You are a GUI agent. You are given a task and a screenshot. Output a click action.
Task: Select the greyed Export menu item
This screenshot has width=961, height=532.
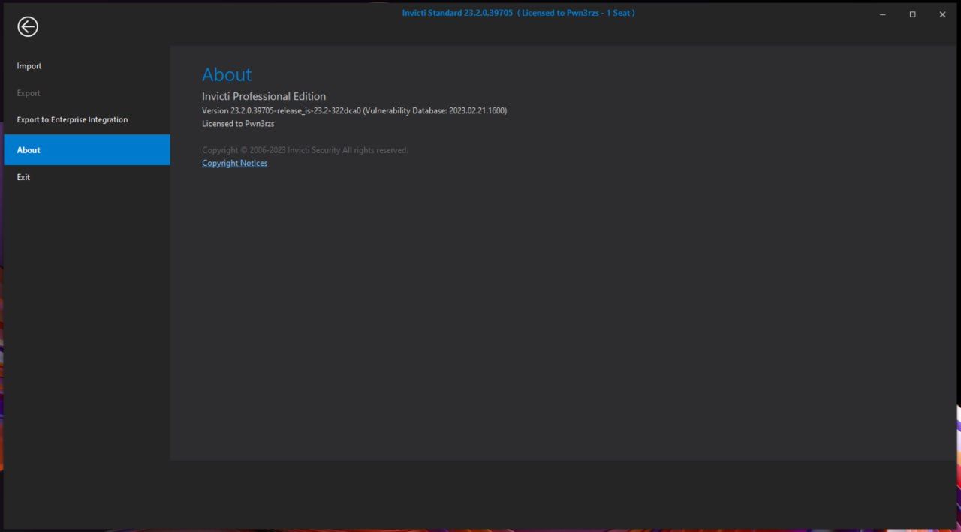tap(29, 93)
